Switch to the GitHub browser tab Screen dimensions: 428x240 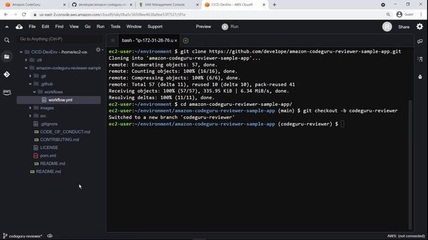click(x=102, y=5)
